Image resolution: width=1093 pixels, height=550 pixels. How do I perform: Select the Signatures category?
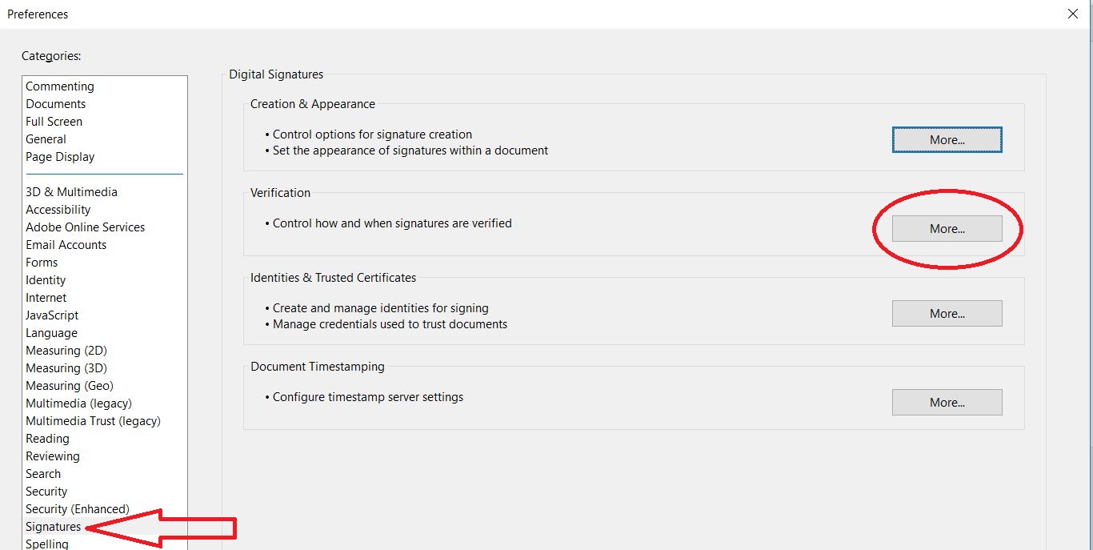click(54, 527)
